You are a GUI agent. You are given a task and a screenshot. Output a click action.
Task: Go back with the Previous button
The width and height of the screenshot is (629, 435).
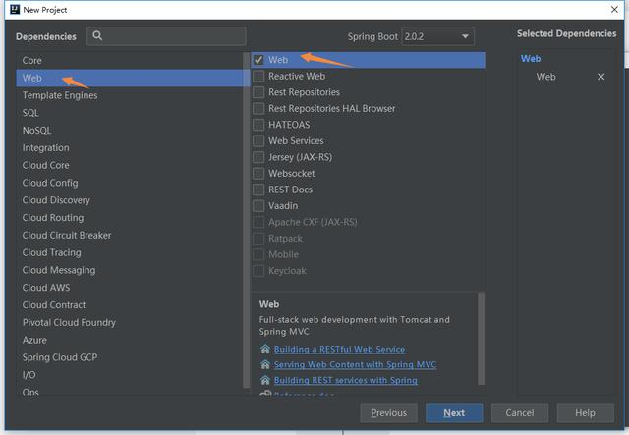(x=389, y=413)
